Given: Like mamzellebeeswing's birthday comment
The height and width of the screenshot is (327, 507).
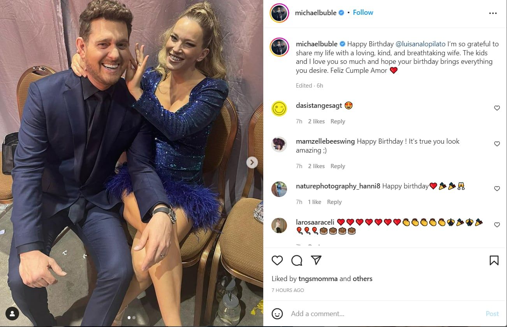Looking at the screenshot, I should click(x=497, y=144).
